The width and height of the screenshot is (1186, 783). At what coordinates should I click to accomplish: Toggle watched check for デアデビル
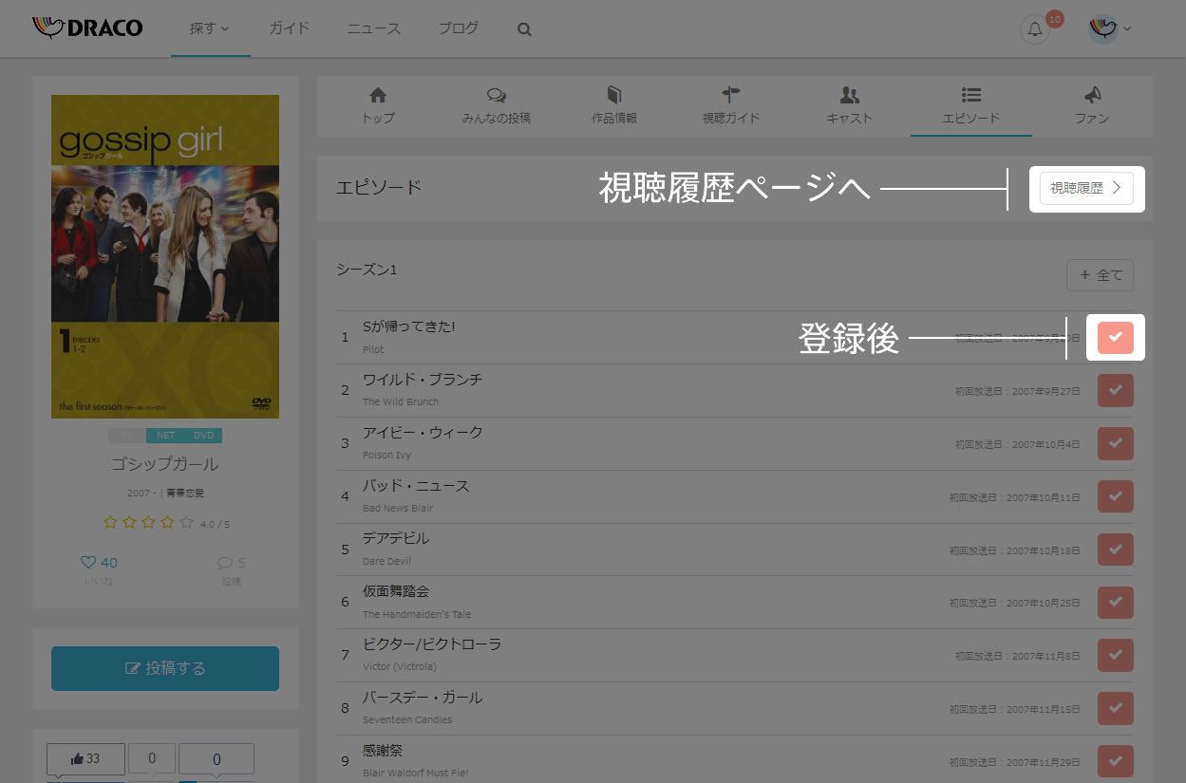click(1116, 550)
